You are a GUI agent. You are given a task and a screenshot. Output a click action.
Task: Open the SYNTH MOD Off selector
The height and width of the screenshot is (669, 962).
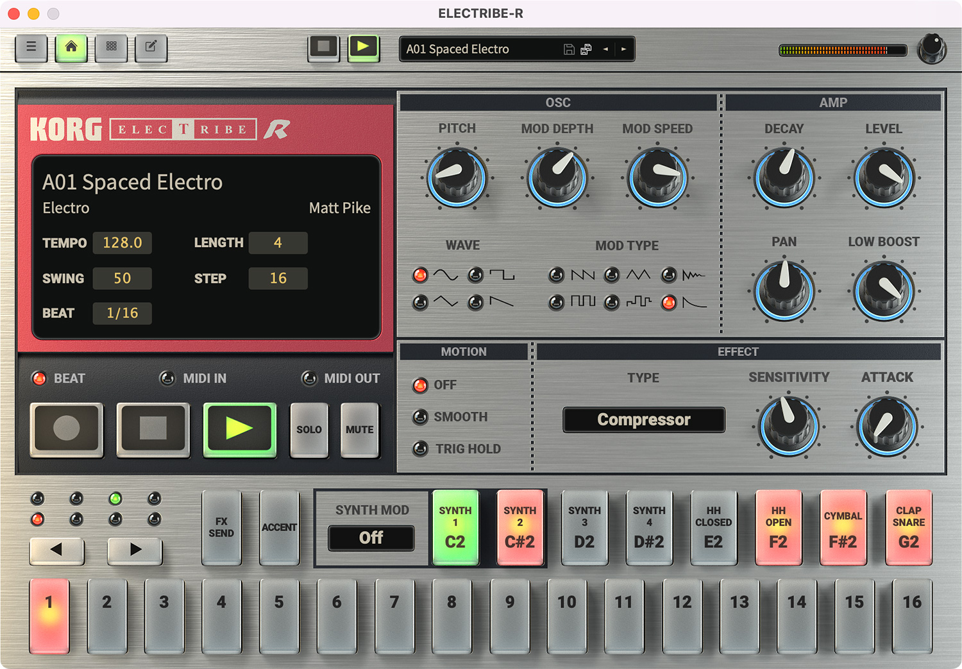[x=371, y=538]
